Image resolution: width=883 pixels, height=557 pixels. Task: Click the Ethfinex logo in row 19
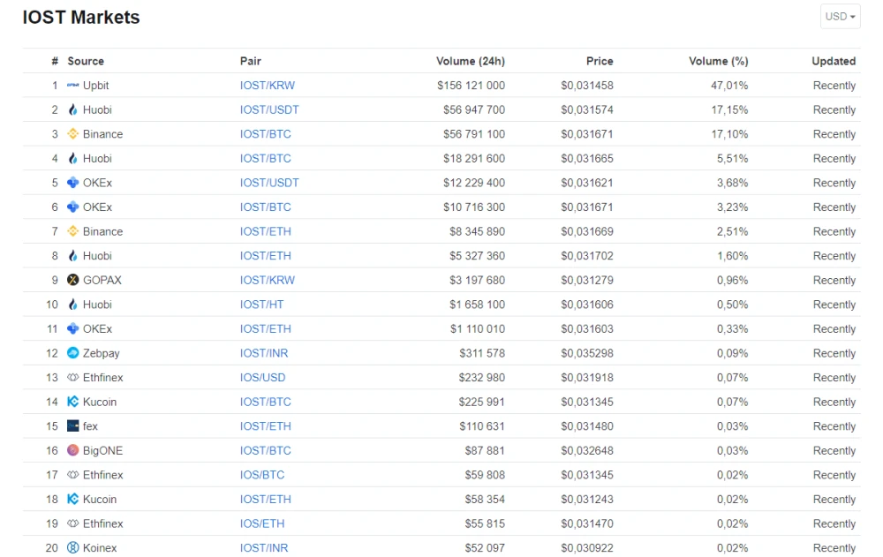click(x=72, y=523)
